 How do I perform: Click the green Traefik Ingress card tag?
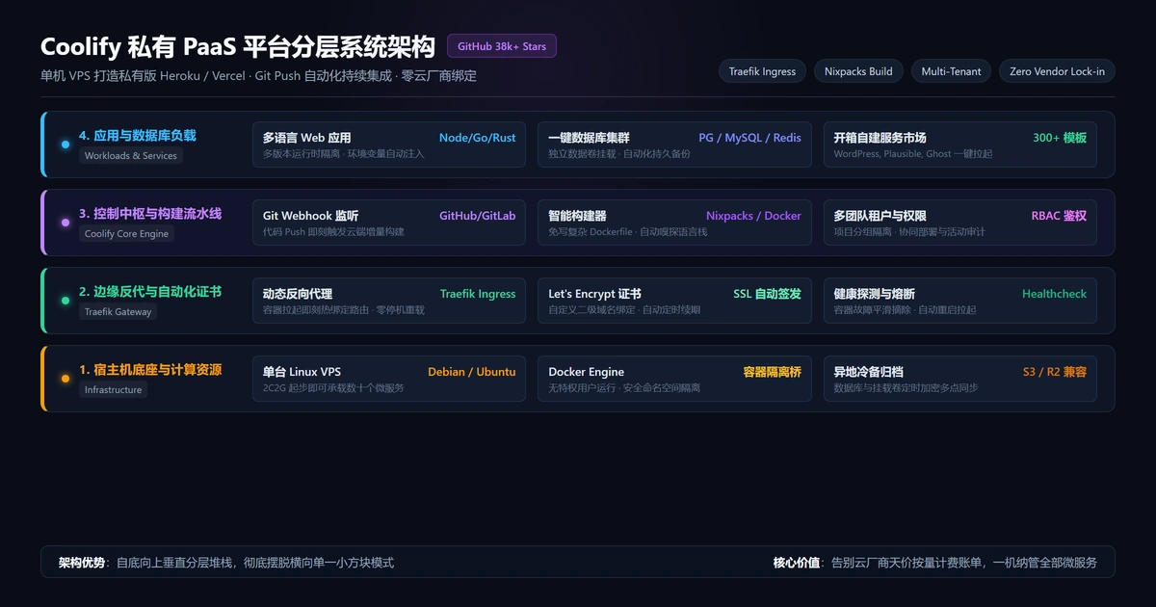click(478, 294)
